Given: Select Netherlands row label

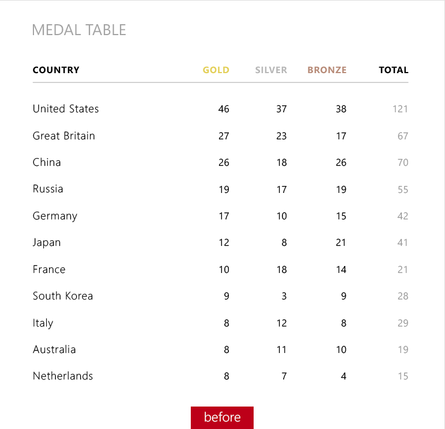Looking at the screenshot, I should click(x=63, y=376).
